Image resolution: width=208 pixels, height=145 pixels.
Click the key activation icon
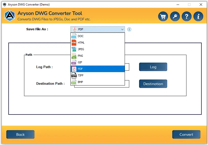[175, 16]
